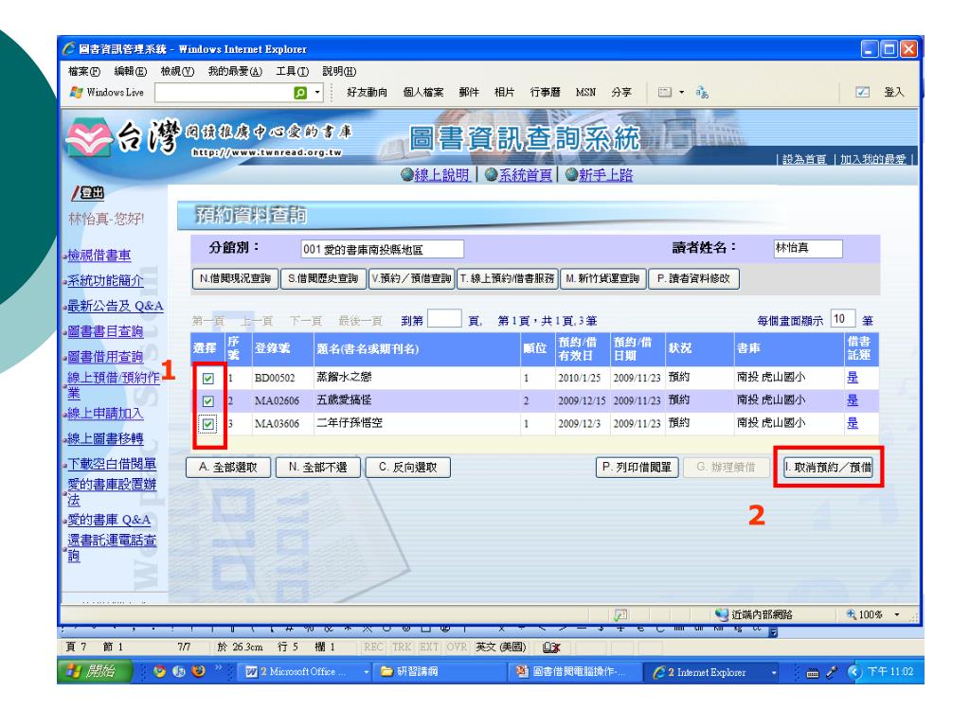Image resolution: width=970 pixels, height=727 pixels.
Task: Click the Firefox icon in quick launch
Action: click(198, 671)
